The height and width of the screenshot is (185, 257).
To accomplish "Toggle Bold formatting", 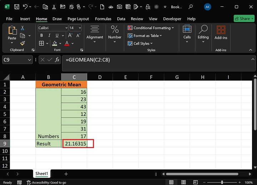I will pos(41,36).
